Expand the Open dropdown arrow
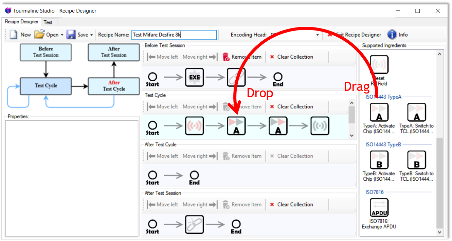 [x=62, y=35]
